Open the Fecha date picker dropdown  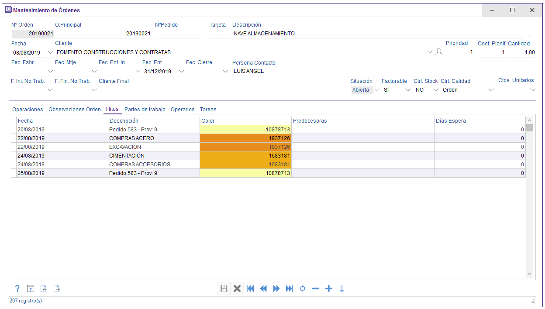pyautogui.click(x=50, y=52)
